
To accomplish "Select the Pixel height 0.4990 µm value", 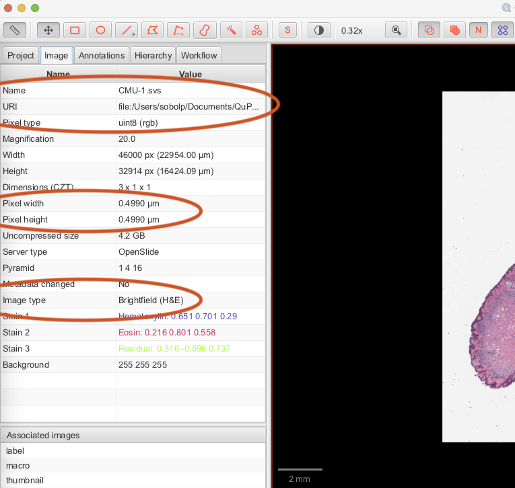I will 139,219.
